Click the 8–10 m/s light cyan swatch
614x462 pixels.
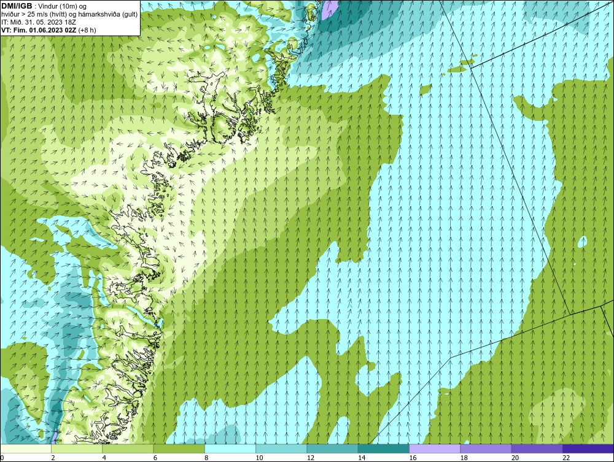pos(230,449)
